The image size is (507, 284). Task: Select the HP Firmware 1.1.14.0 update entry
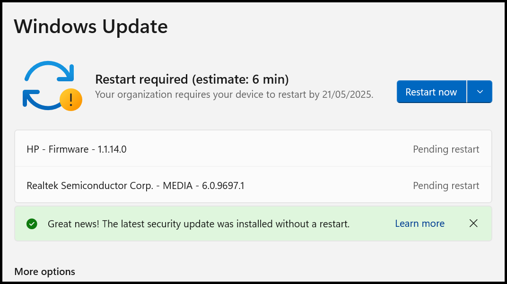click(76, 148)
